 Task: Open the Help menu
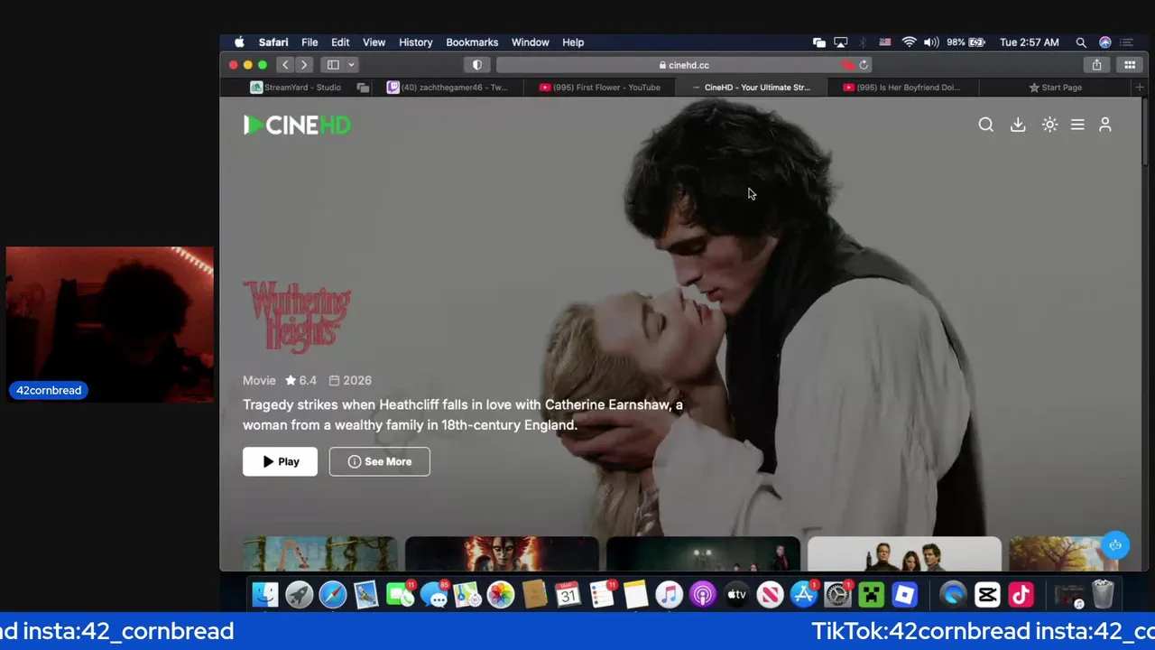[x=573, y=42]
